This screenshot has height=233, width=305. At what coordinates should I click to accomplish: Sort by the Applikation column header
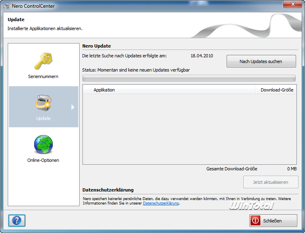tap(173, 90)
